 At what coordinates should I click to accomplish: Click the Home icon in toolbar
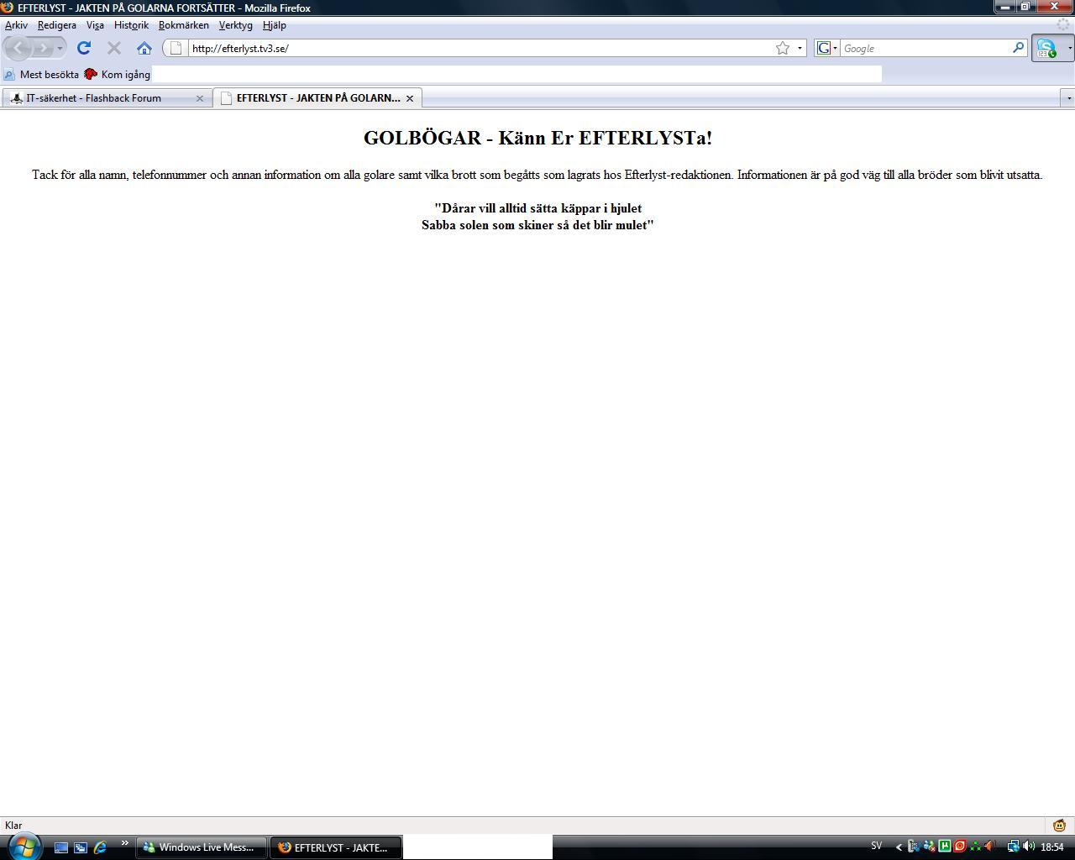pos(144,48)
